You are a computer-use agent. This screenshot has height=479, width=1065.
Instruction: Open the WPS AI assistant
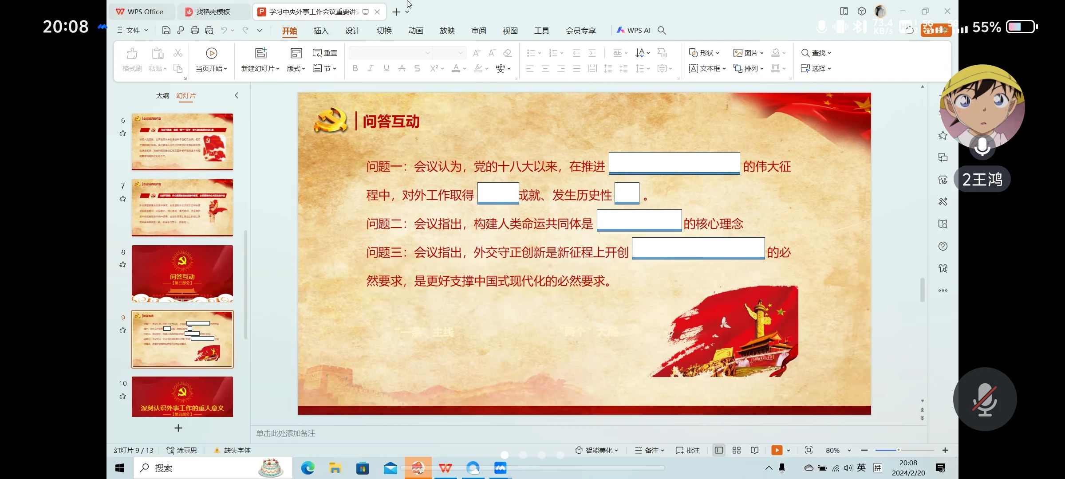click(x=633, y=30)
